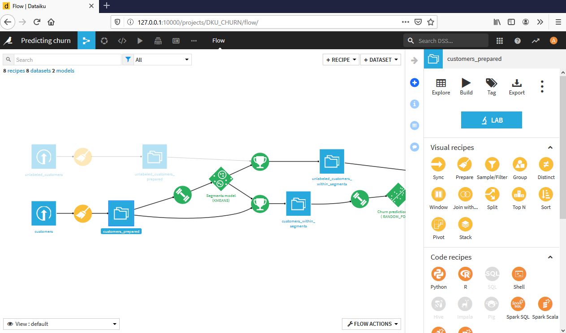Click the Search DSS field
The image size is (566, 333).
[x=446, y=41]
